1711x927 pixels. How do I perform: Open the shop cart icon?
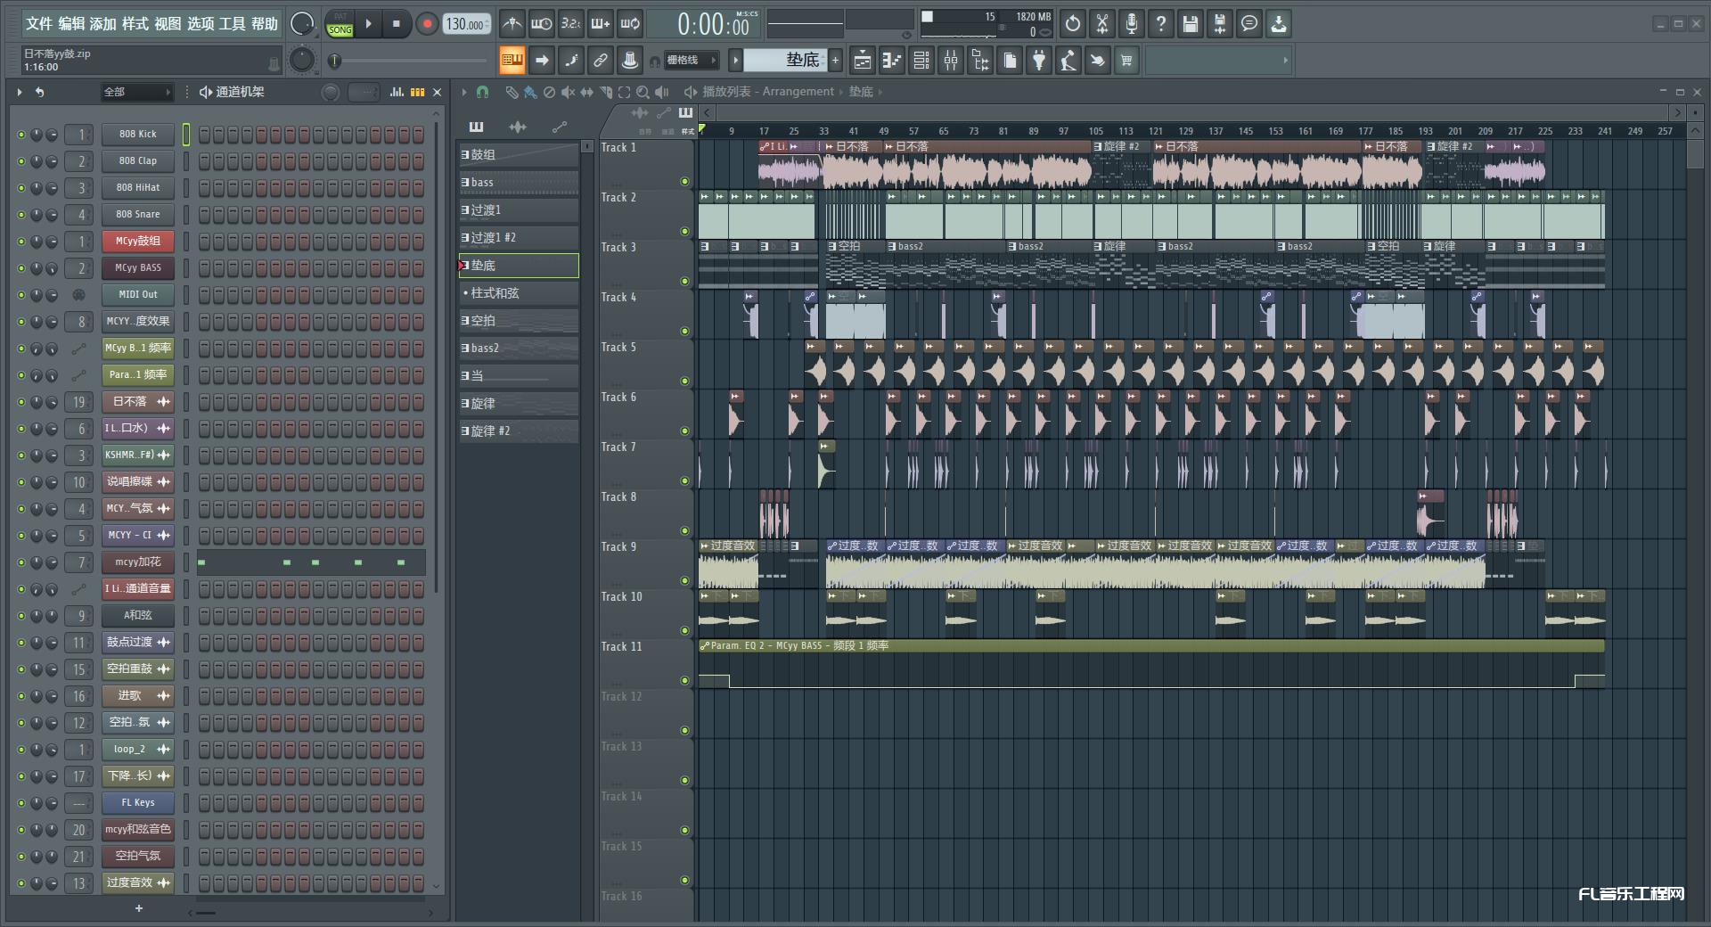click(x=1126, y=61)
